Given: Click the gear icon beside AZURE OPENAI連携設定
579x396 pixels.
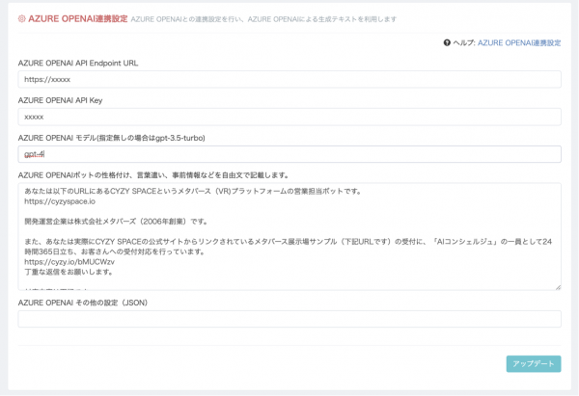Looking at the screenshot, I should tap(22, 19).
